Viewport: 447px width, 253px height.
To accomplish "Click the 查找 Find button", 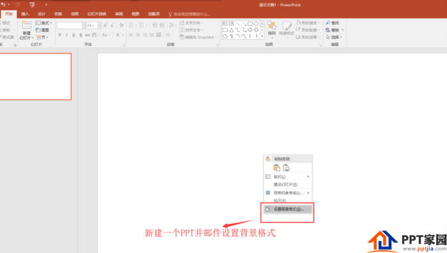I will tap(333, 23).
